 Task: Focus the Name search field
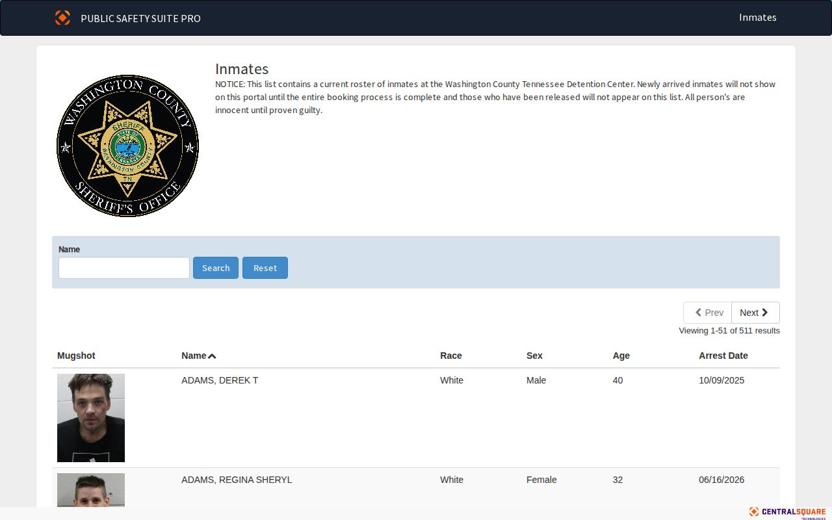124,268
